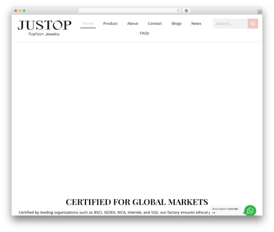Open the Blogs section

pyautogui.click(x=176, y=24)
